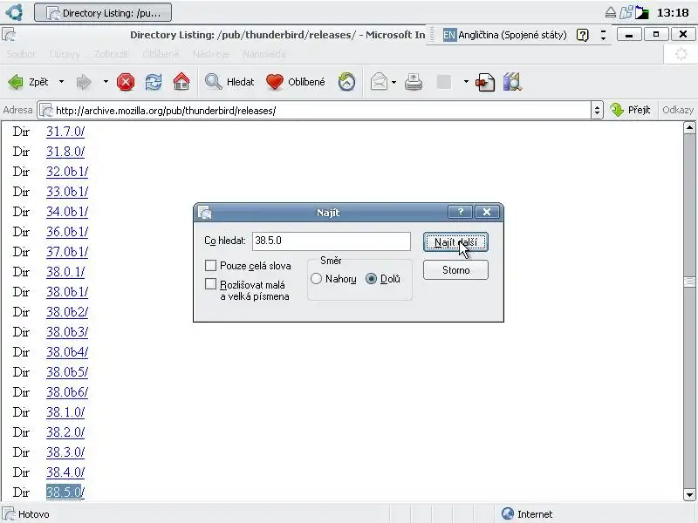Open the 31.7.0/ directory link

click(65, 132)
